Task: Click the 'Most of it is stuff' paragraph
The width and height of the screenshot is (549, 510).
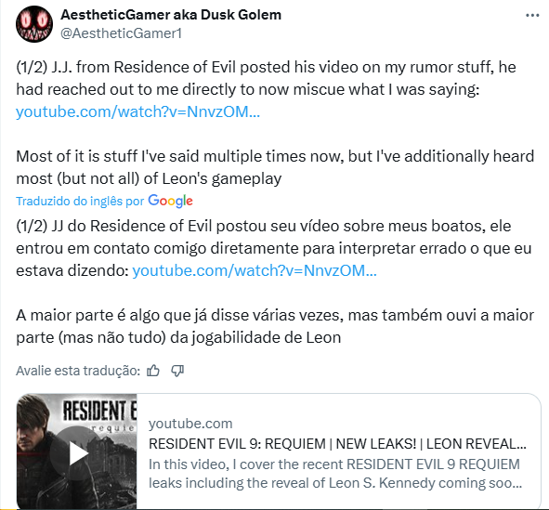Action: (275, 167)
